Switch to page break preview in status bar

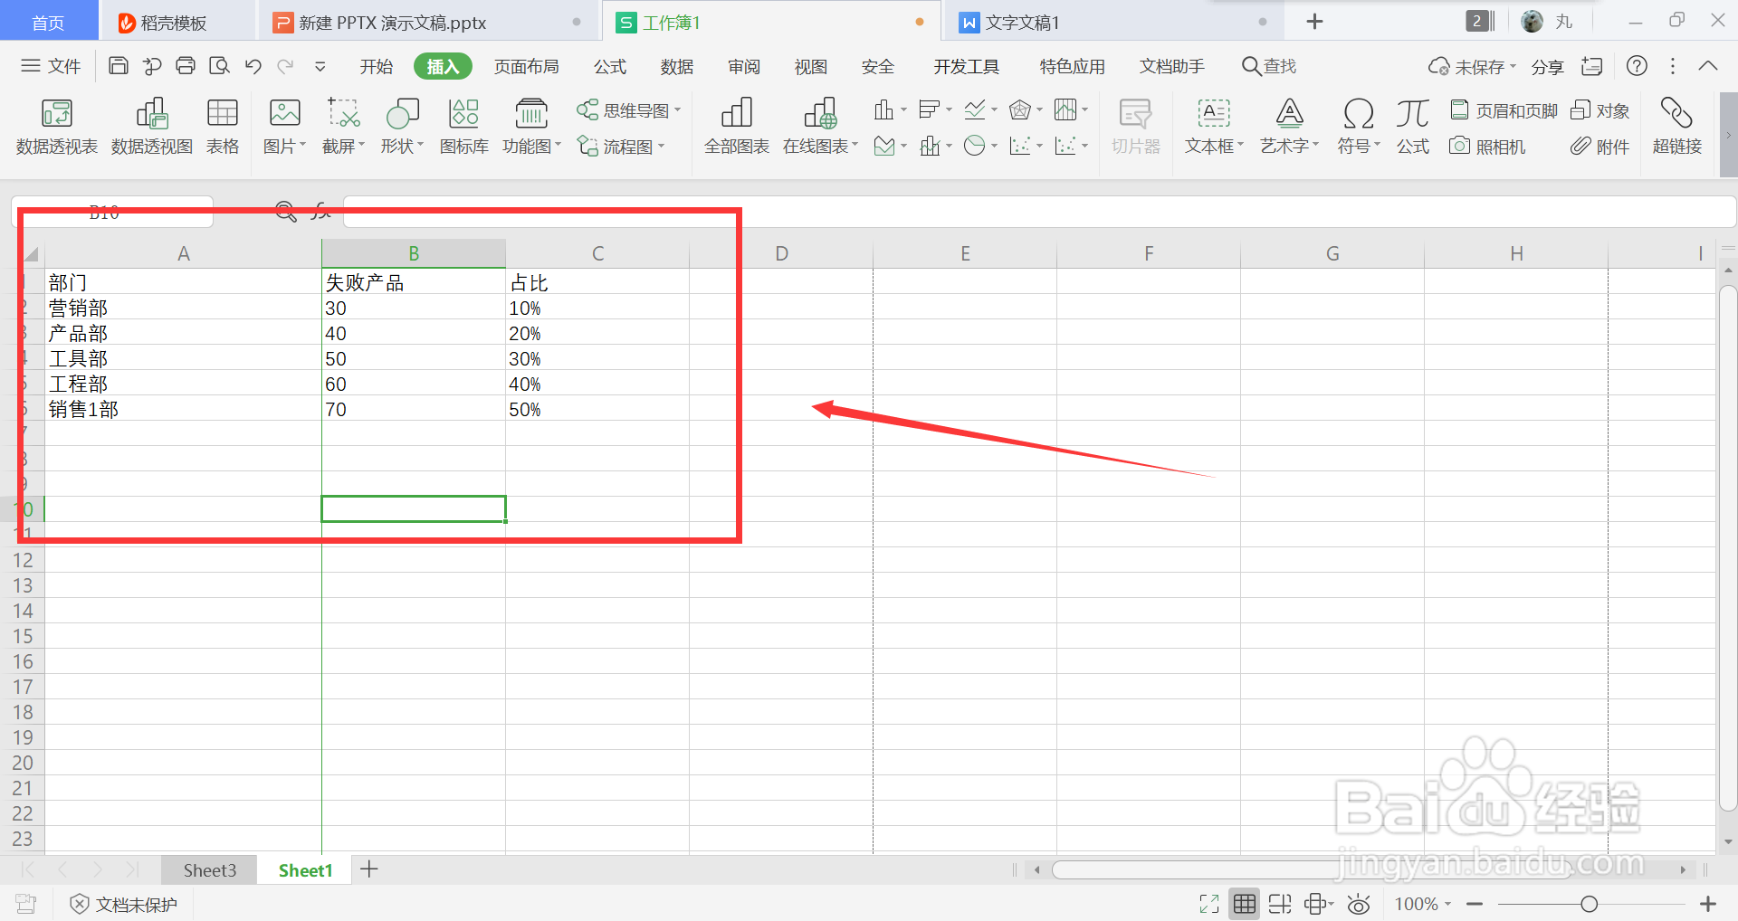point(1280,904)
